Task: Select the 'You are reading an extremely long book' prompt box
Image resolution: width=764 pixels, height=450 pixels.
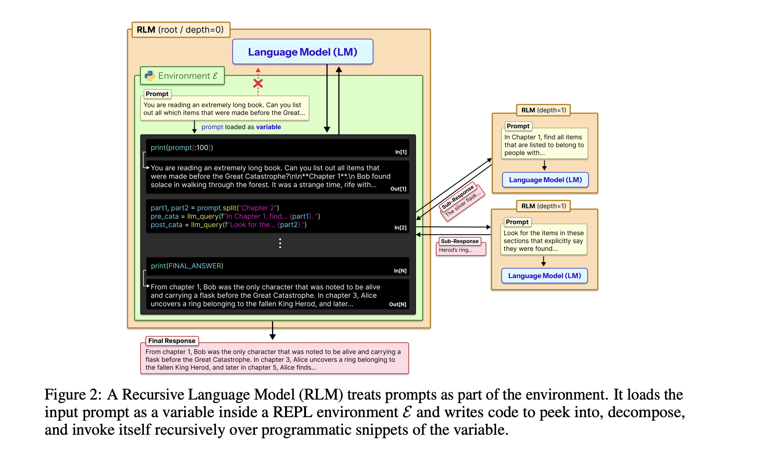Action: click(x=225, y=108)
